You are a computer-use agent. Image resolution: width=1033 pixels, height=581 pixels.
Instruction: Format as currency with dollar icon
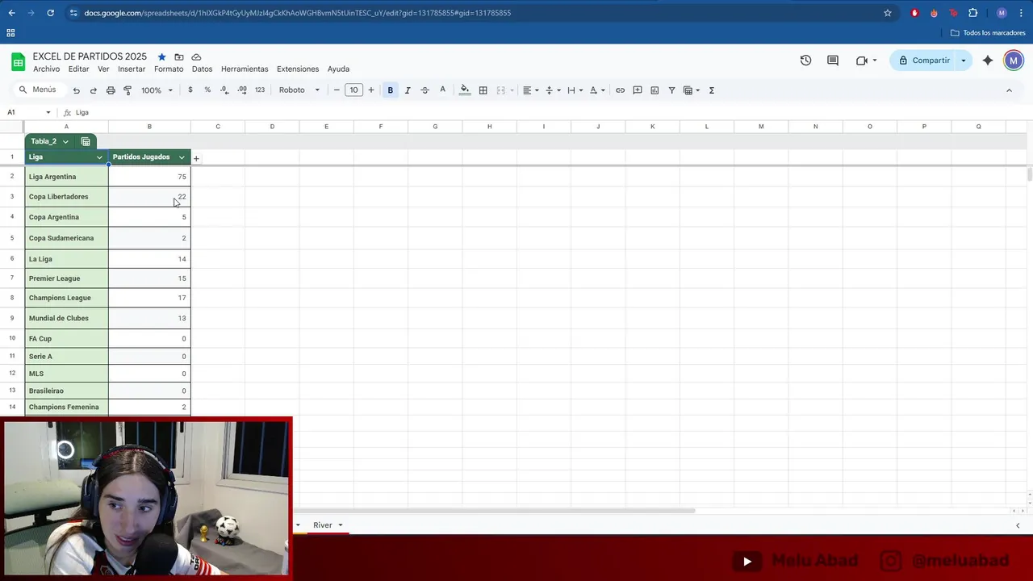190,90
